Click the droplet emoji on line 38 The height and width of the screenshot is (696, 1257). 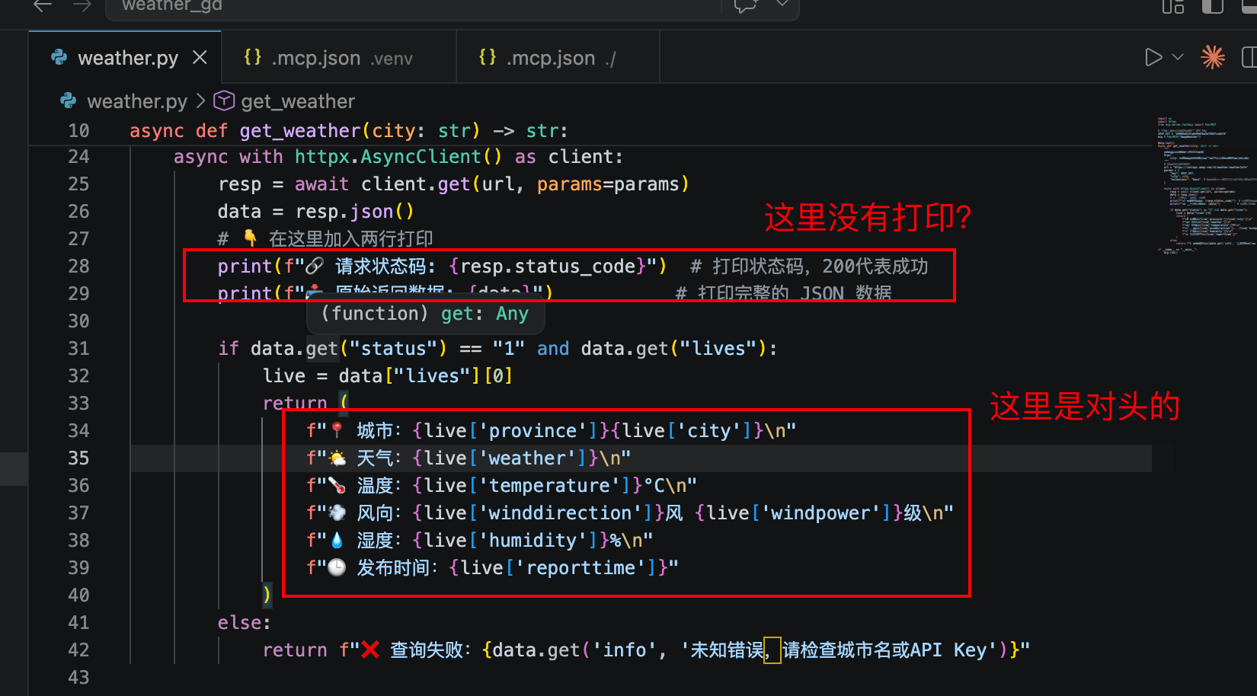[337, 540]
